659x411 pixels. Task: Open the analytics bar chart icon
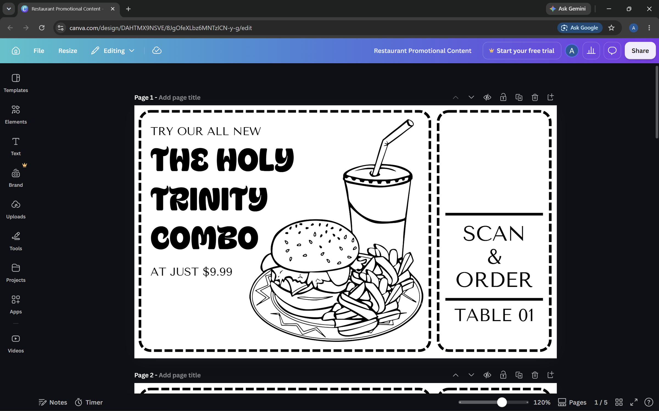(591, 51)
